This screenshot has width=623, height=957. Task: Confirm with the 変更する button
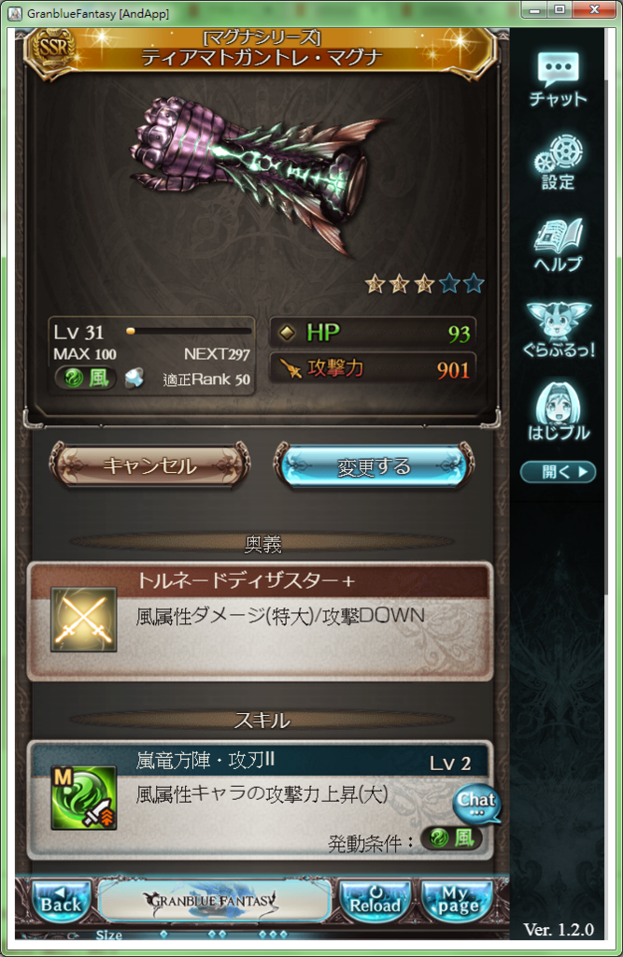(x=374, y=466)
